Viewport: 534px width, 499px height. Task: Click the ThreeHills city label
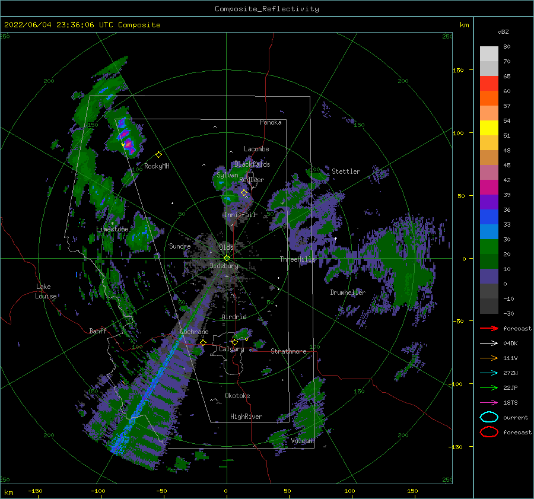[x=298, y=259]
